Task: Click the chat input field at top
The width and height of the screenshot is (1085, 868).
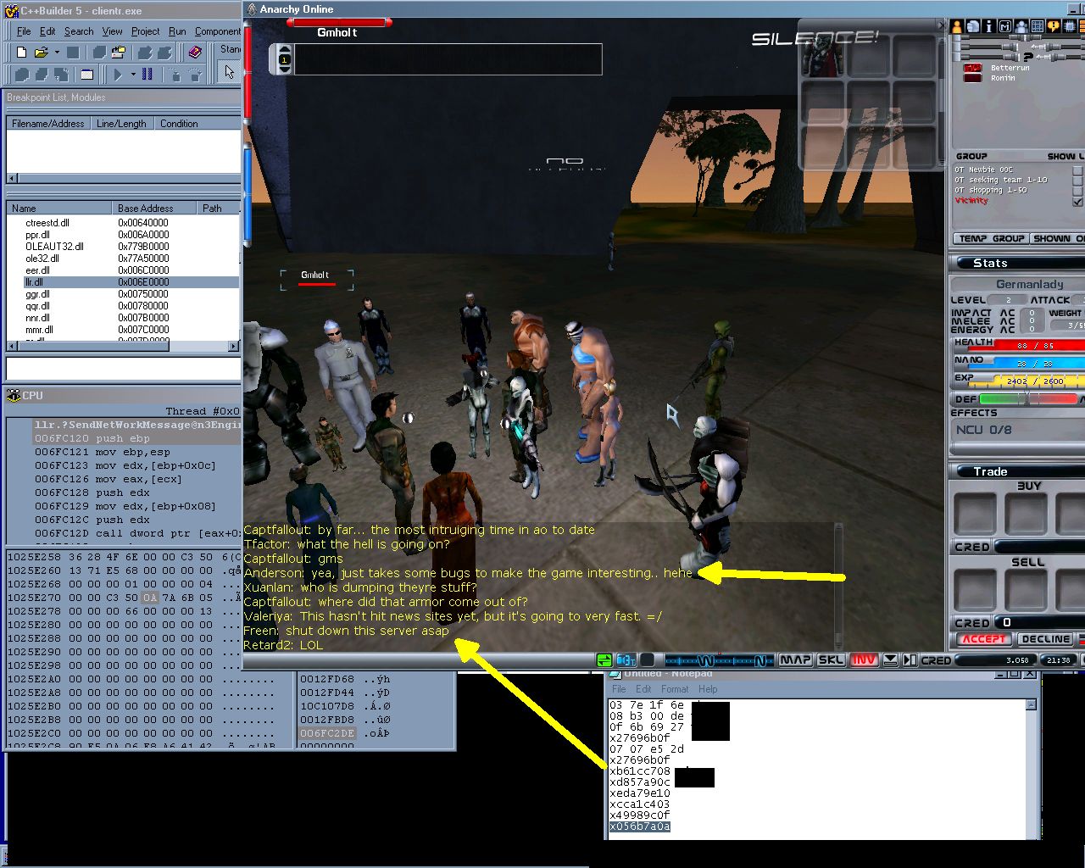Action: click(448, 59)
